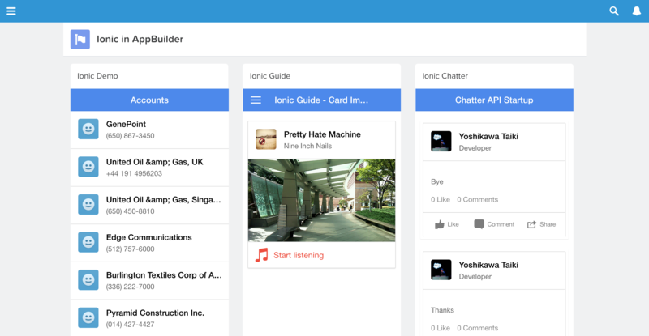
Task: Click the United Oil & Gas, Singapore smiley icon
Action: pos(88,205)
